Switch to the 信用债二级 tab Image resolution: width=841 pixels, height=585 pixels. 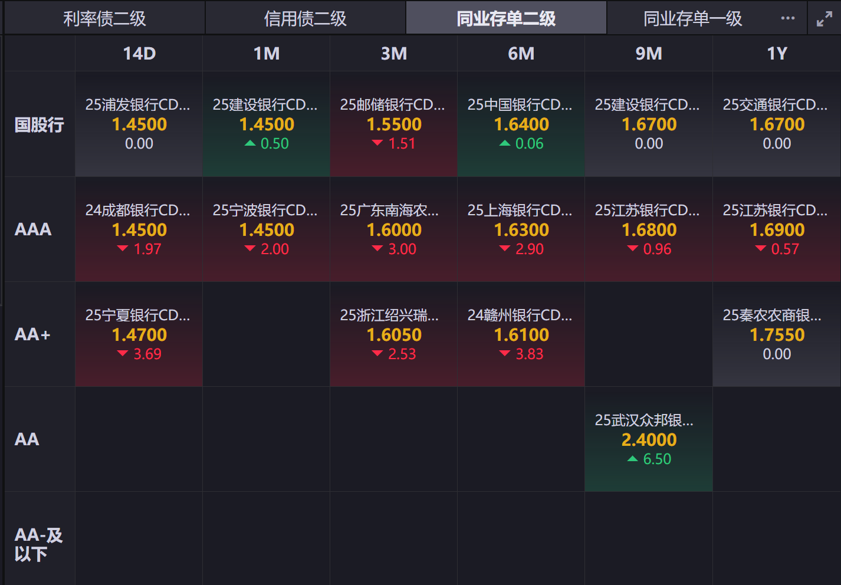[305, 18]
